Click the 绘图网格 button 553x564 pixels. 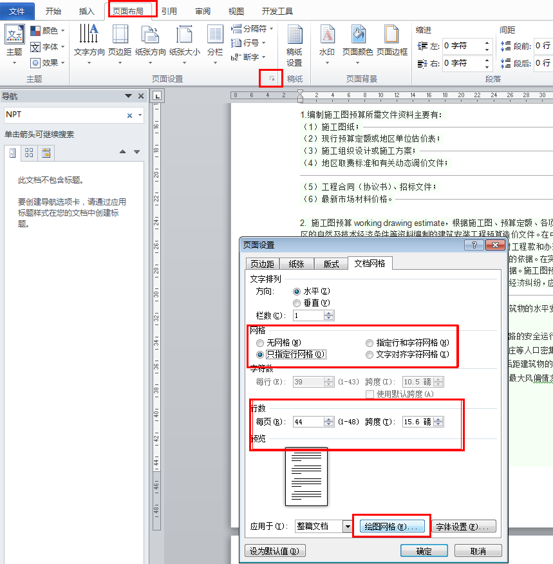coord(392,527)
